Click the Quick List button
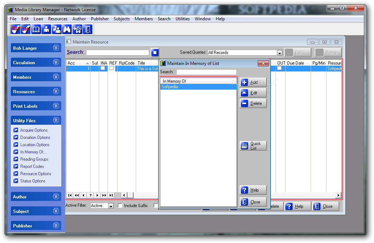The height and width of the screenshot is (243, 374). [x=253, y=146]
